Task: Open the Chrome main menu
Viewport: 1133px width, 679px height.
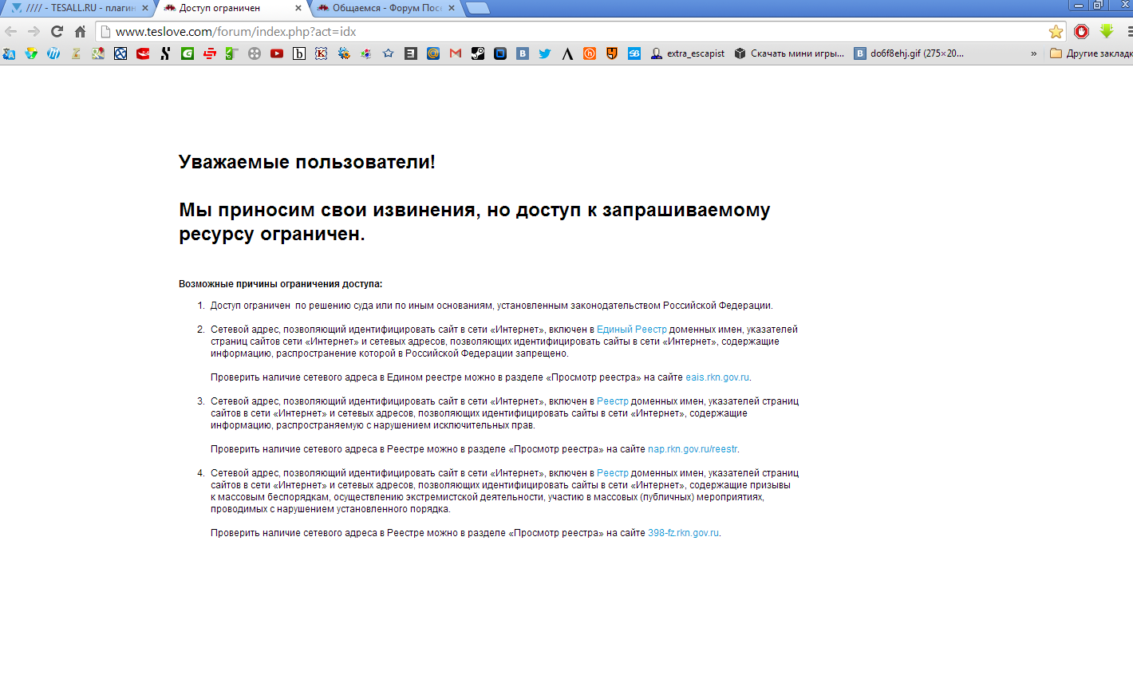Action: [x=1129, y=31]
